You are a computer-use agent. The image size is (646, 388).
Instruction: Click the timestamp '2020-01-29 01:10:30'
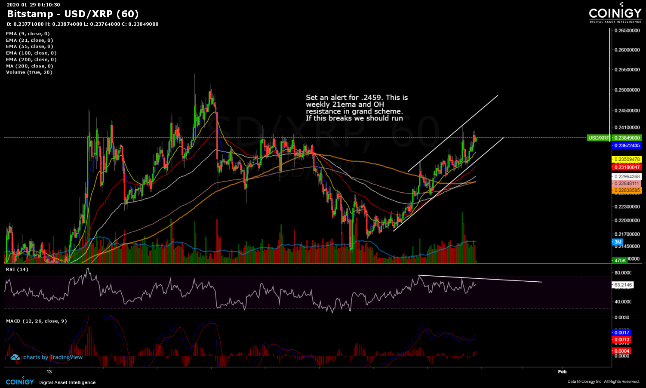33,5
